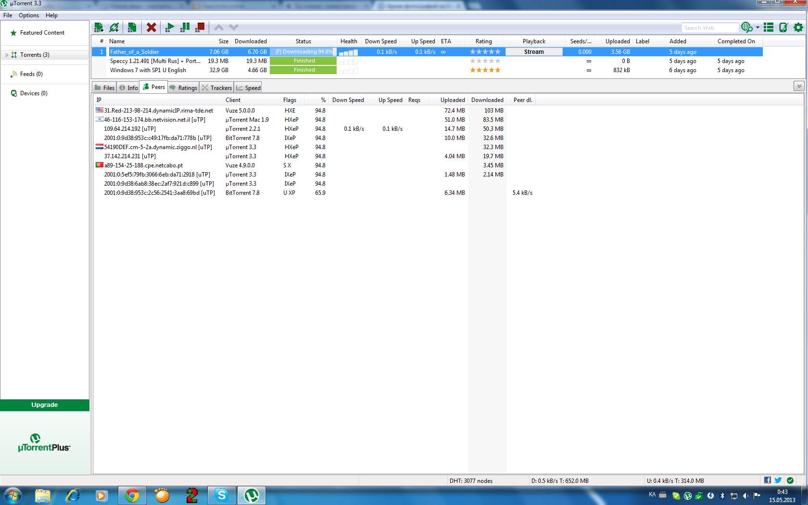Select Feeds (0) in sidebar
The width and height of the screenshot is (808, 505).
pos(31,74)
